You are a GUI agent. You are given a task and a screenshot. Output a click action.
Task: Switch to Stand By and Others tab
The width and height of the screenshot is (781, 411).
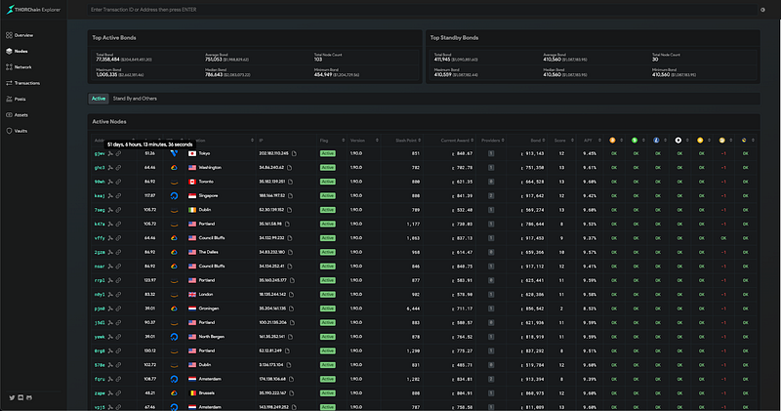point(135,99)
